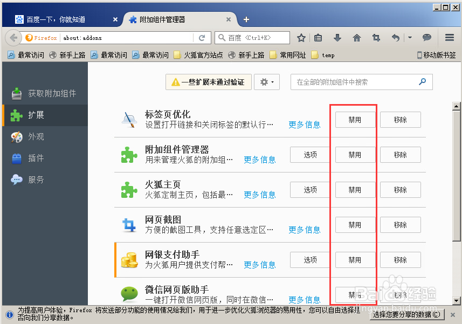Click the scrollbar down arrow
Image resolution: width=462 pixels, height=324 pixels.
pyautogui.click(x=457, y=301)
